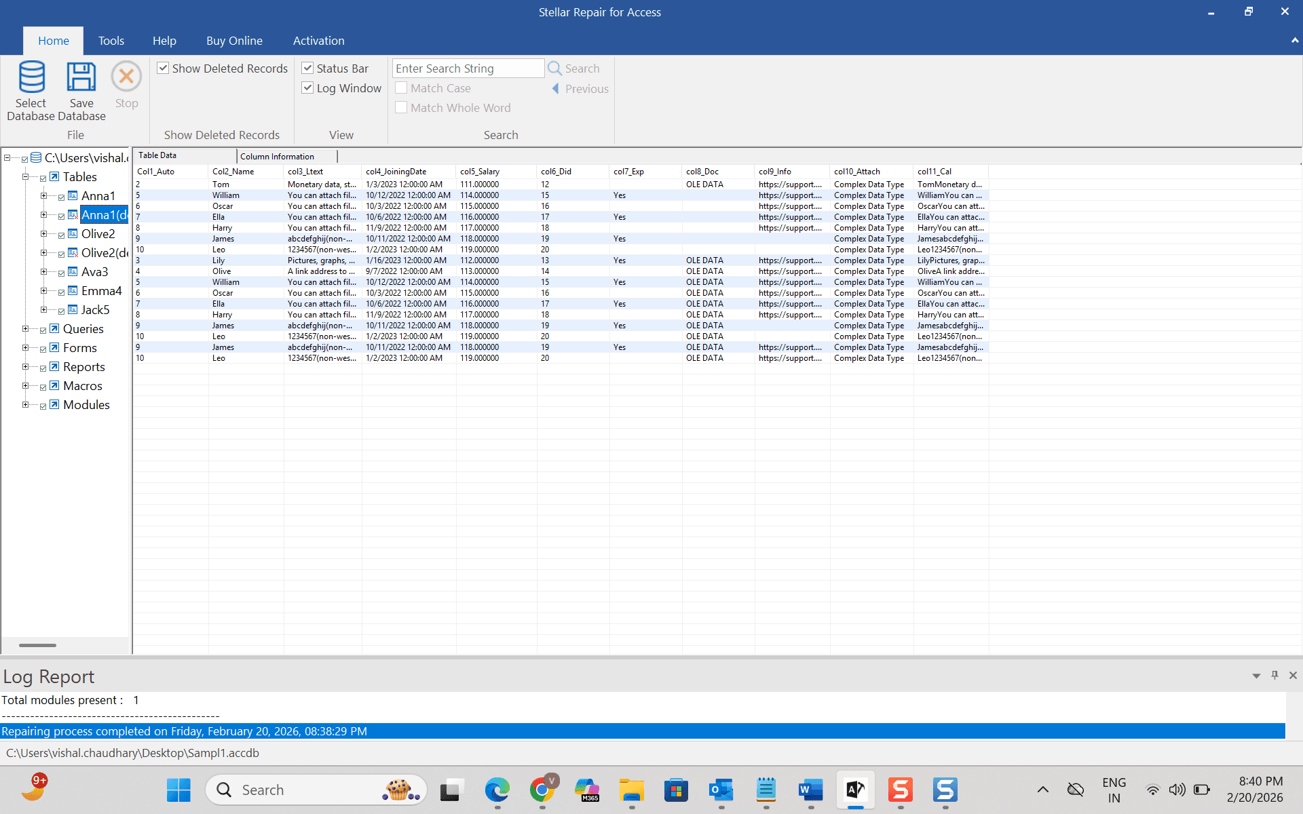Click the tree panel horizontal scrollbar
This screenshot has width=1303, height=814.
(37, 645)
